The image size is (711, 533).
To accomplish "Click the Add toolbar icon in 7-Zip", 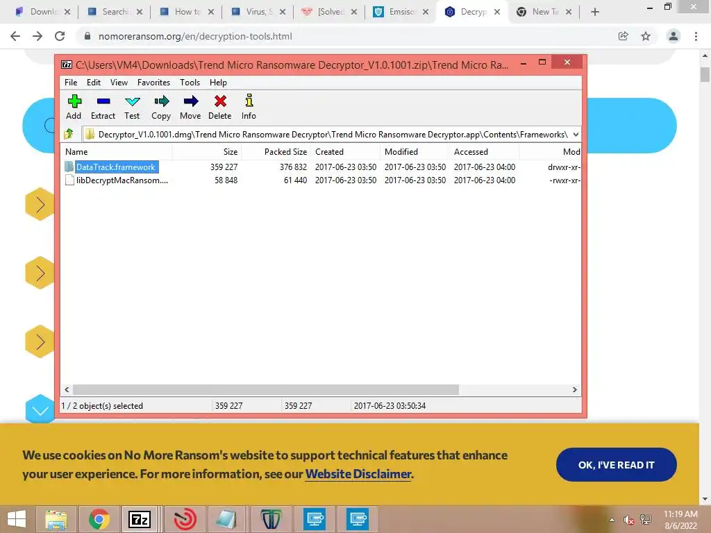I will [74, 107].
